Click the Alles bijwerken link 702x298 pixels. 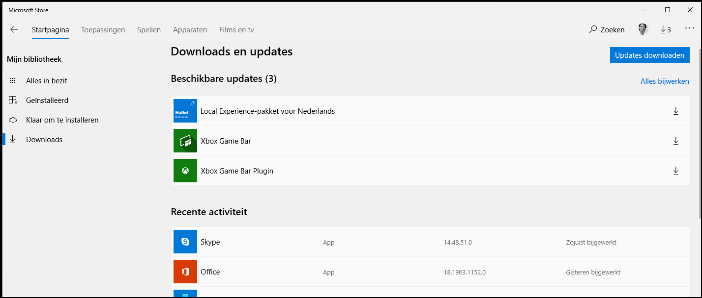coord(665,81)
